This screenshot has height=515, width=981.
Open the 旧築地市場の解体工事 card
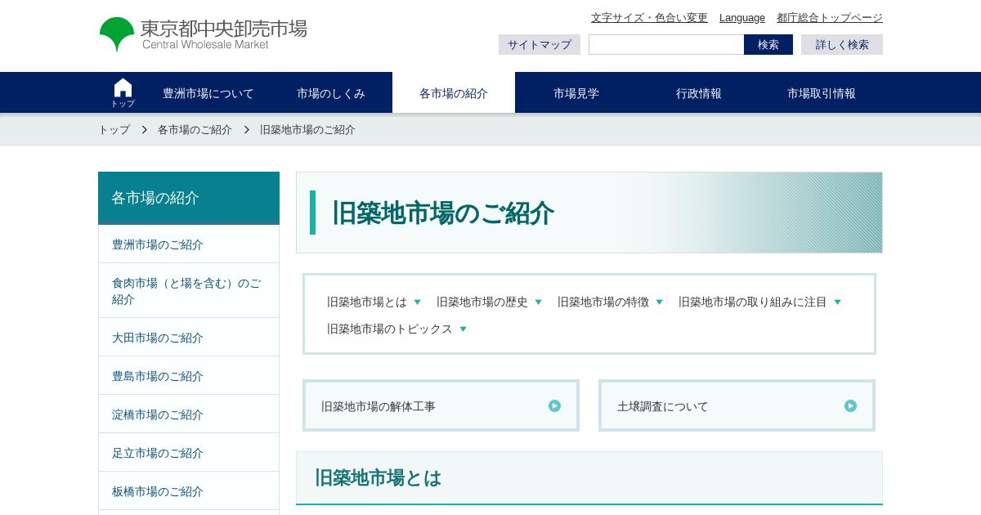pyautogui.click(x=441, y=405)
